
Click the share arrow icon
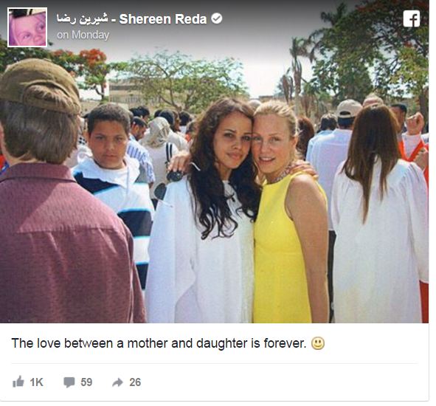pyautogui.click(x=117, y=382)
